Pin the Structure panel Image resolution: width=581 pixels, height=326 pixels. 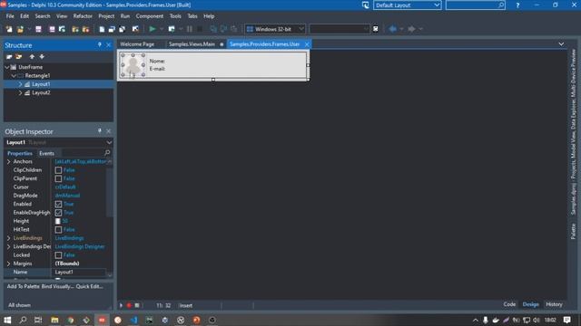pos(99,44)
